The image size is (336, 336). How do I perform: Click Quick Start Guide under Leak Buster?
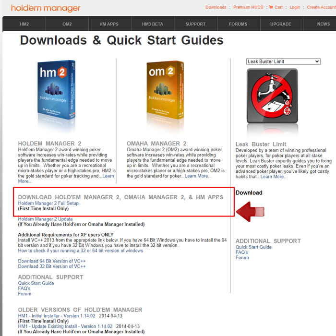[253, 247]
